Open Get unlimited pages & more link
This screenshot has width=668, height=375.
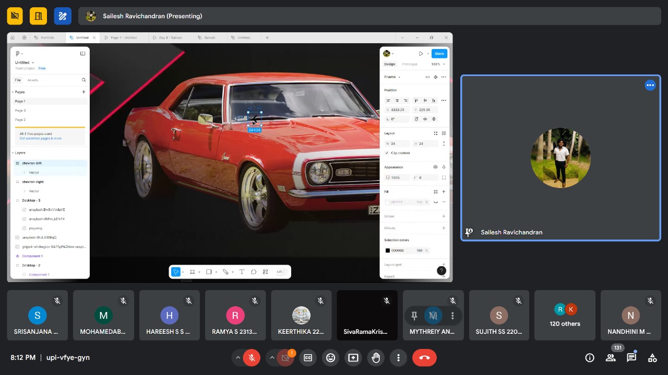click(41, 139)
